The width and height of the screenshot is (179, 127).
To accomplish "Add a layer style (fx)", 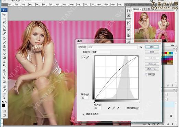I will [x=149, y=124].
